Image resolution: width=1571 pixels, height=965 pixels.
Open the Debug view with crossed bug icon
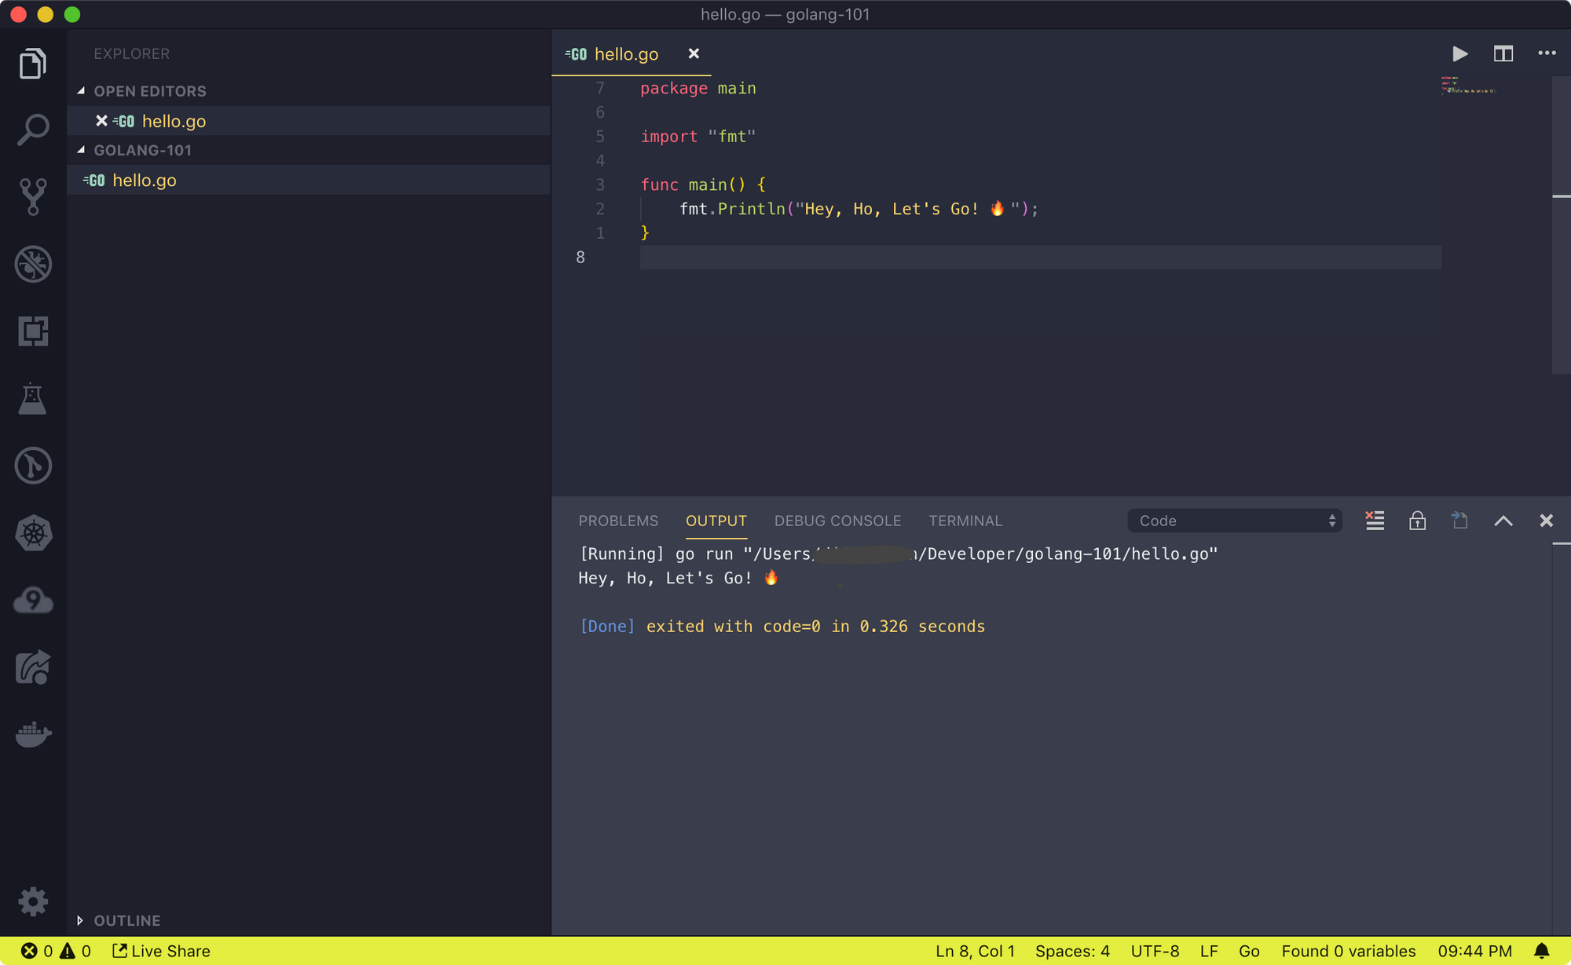[33, 264]
